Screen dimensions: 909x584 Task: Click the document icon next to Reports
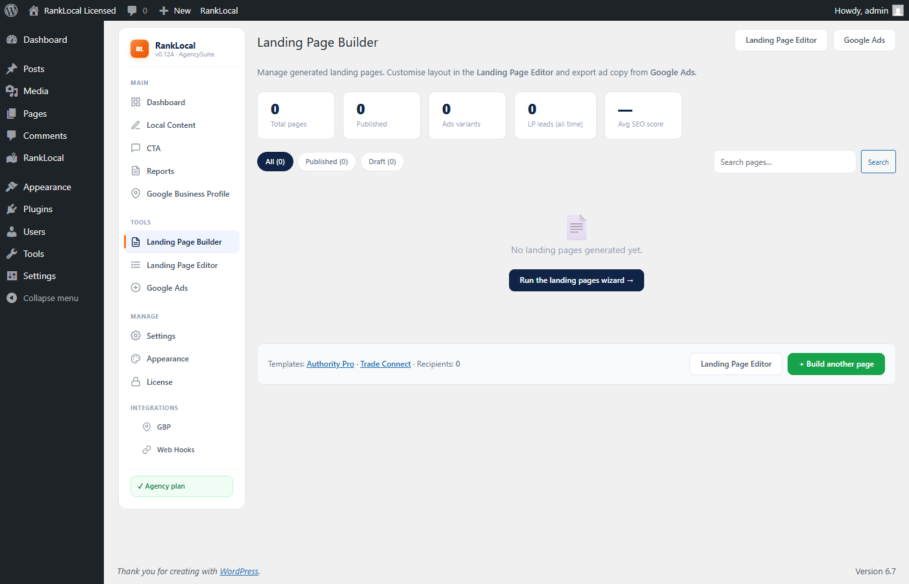136,171
